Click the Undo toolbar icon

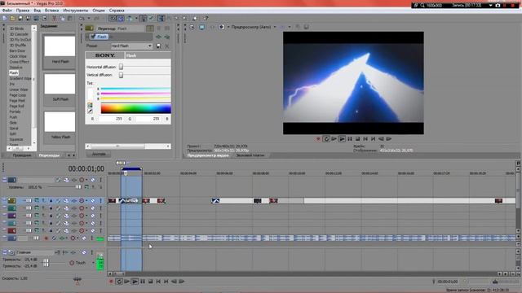coord(82,18)
